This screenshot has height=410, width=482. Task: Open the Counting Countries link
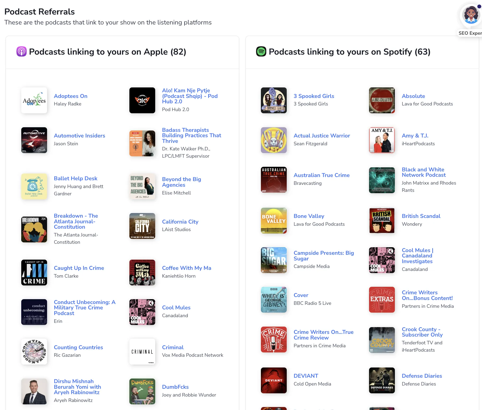(x=78, y=347)
